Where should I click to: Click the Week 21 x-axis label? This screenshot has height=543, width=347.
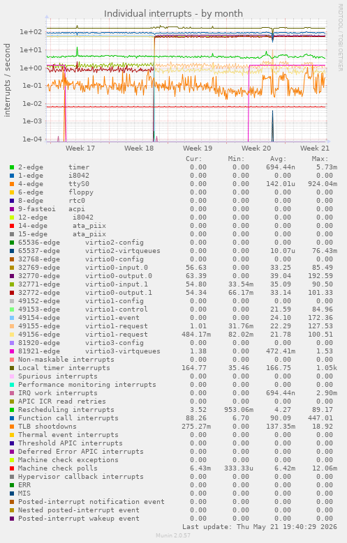pyautogui.click(x=315, y=148)
